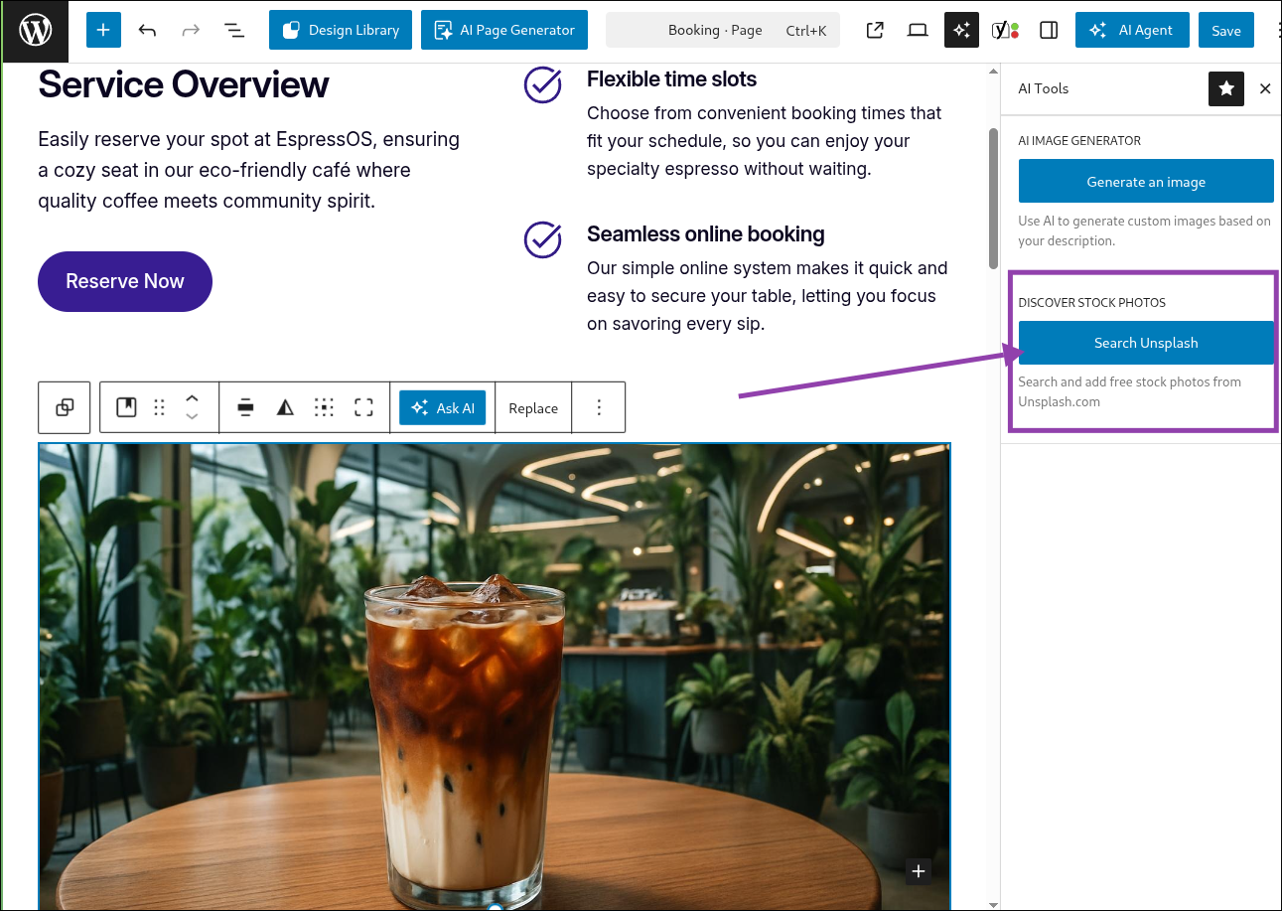Click the 'Our simple online system' paragraph
Screen dimensions: 1282x911
point(768,296)
